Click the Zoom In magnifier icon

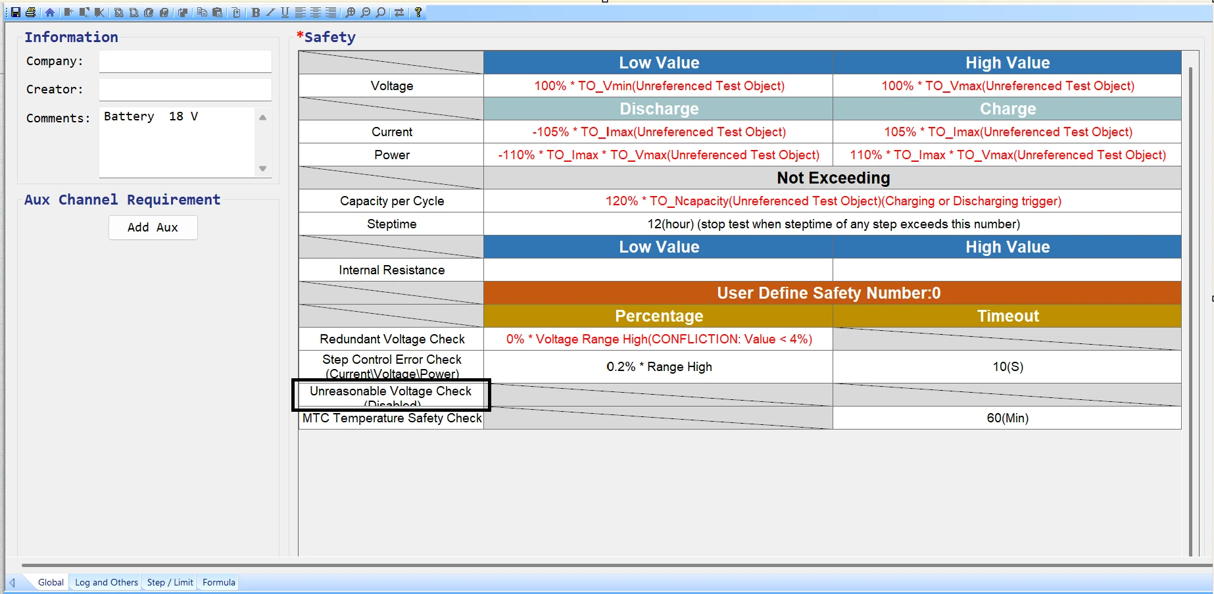click(x=351, y=12)
